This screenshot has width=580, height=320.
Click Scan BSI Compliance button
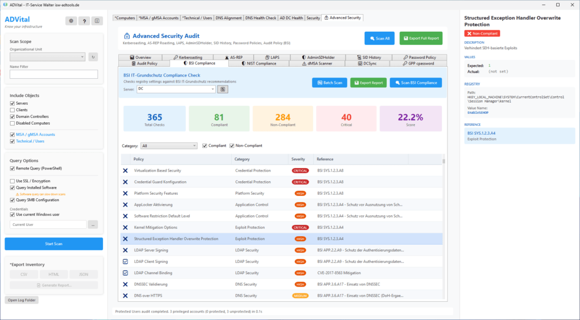[x=416, y=83]
